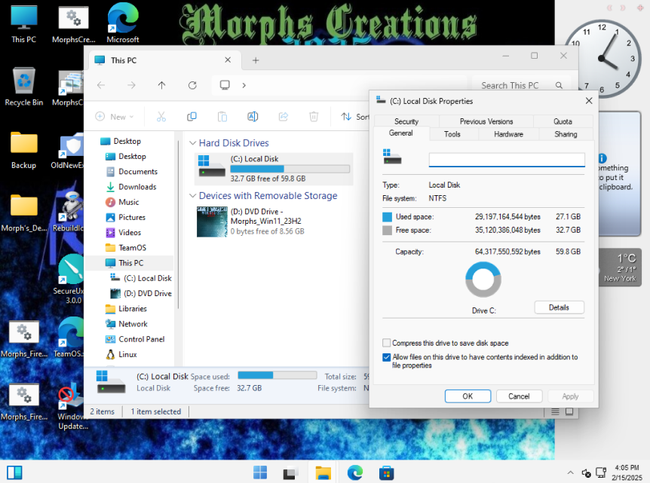Select Music in navigation pane

click(x=128, y=202)
